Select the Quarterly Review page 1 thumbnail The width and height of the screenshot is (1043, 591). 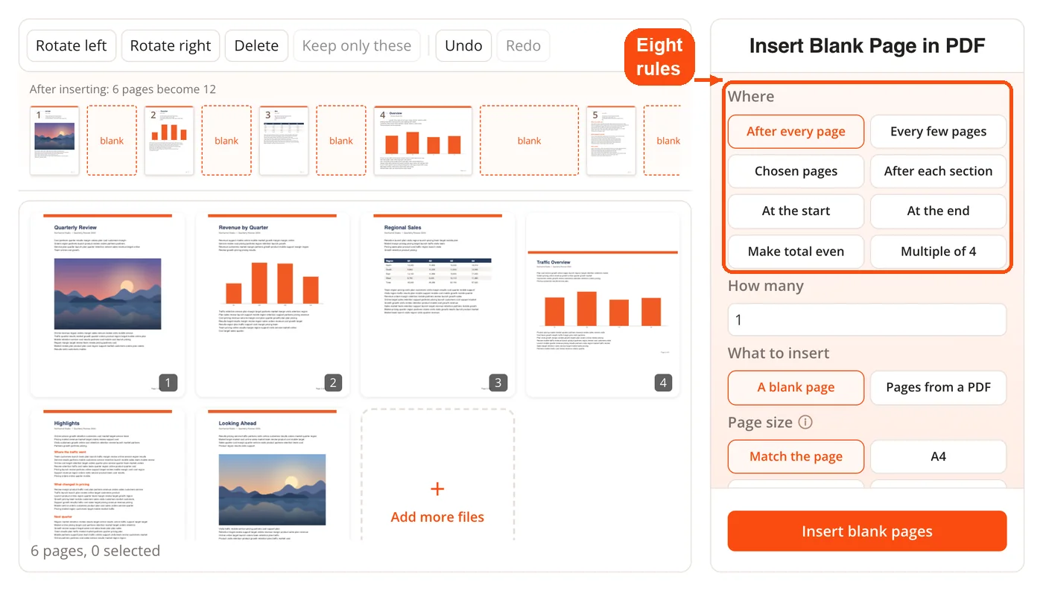107,304
